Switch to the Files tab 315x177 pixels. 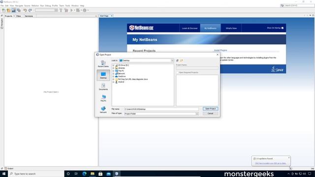pyautogui.click(x=19, y=16)
